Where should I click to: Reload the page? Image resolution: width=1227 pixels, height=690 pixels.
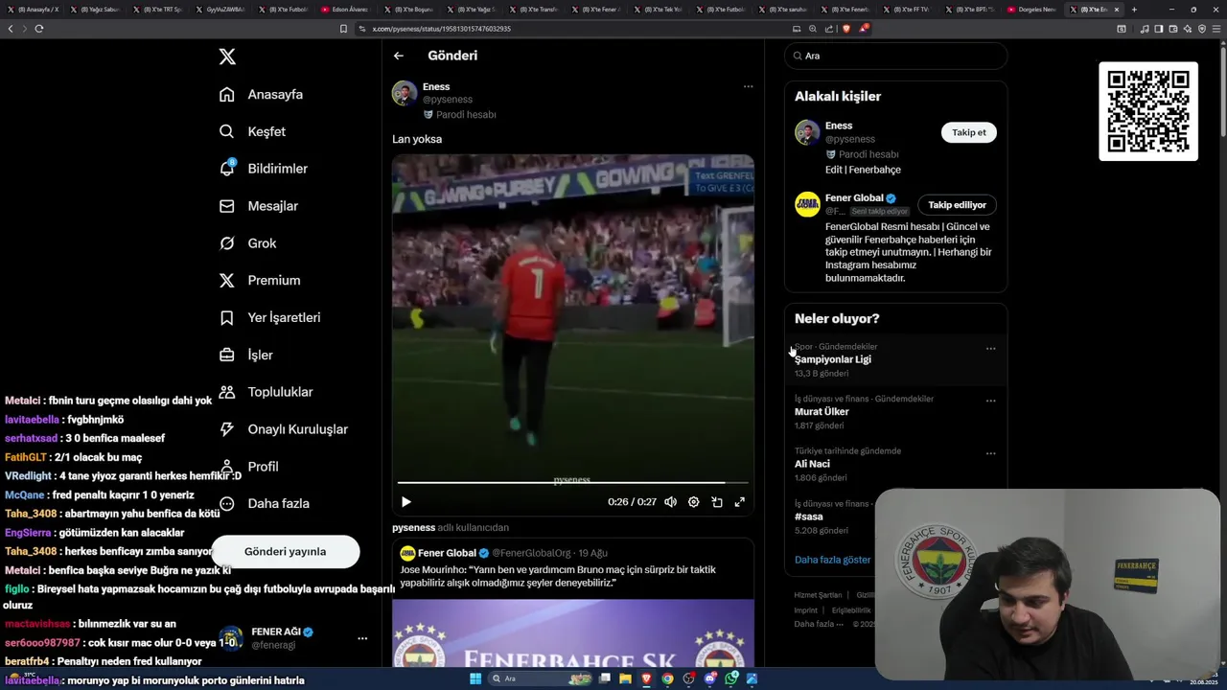(38, 29)
